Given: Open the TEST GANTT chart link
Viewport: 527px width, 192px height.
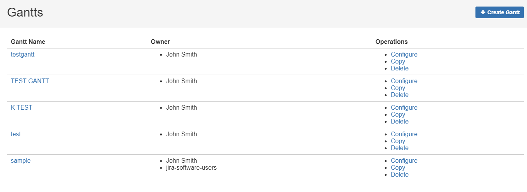Looking at the screenshot, I should click(x=30, y=81).
